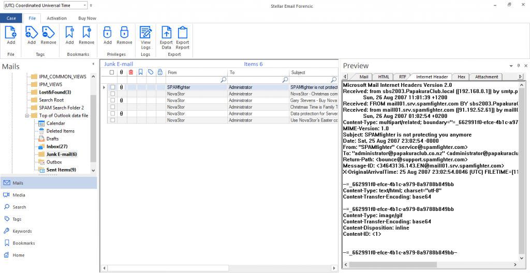The image size is (530, 273).
Task: Collapse the Mails panel with the arrow
Action: coord(93,64)
